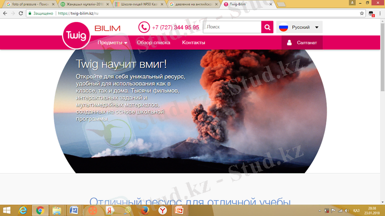The image size is (385, 216).
Task: Bookmark page with the star icon
Action: [x=362, y=13]
